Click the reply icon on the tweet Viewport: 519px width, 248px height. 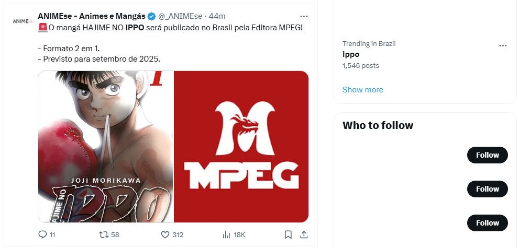[43, 234]
